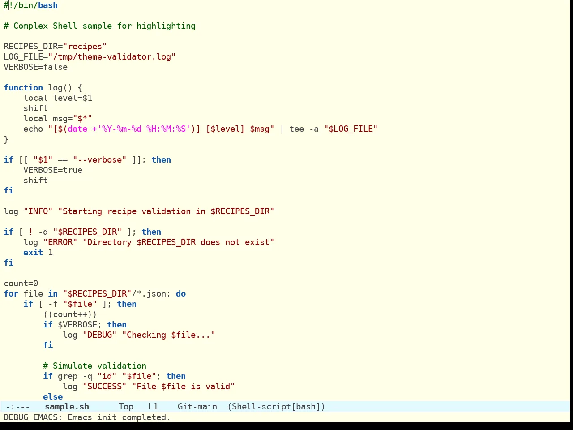The height and width of the screenshot is (430, 573).
Task: Click the "File $file is valid" string
Action: [184, 387]
